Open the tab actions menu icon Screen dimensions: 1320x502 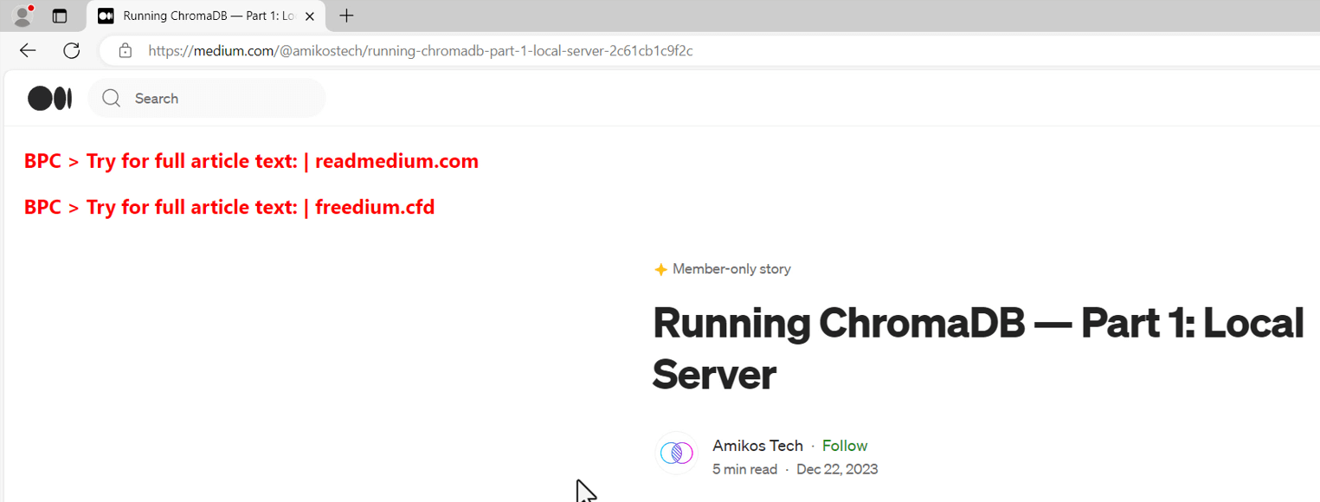point(60,16)
